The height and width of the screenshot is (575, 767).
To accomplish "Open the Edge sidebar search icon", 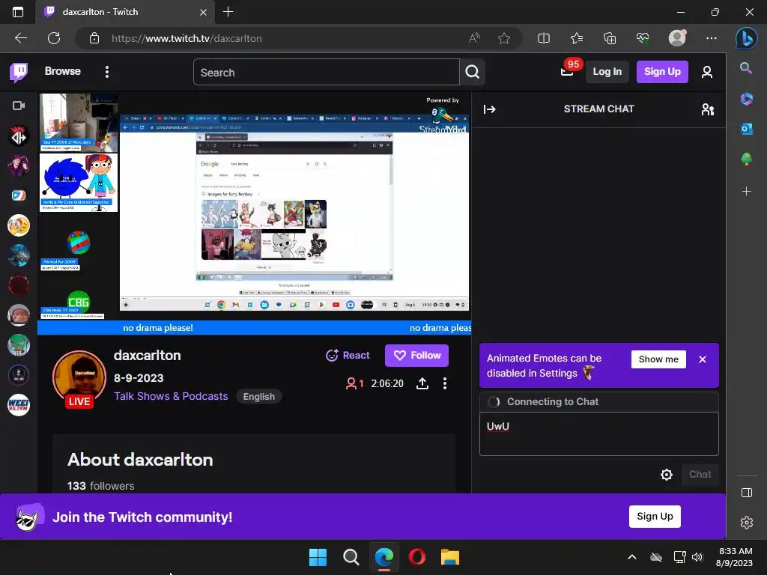I will [x=746, y=68].
